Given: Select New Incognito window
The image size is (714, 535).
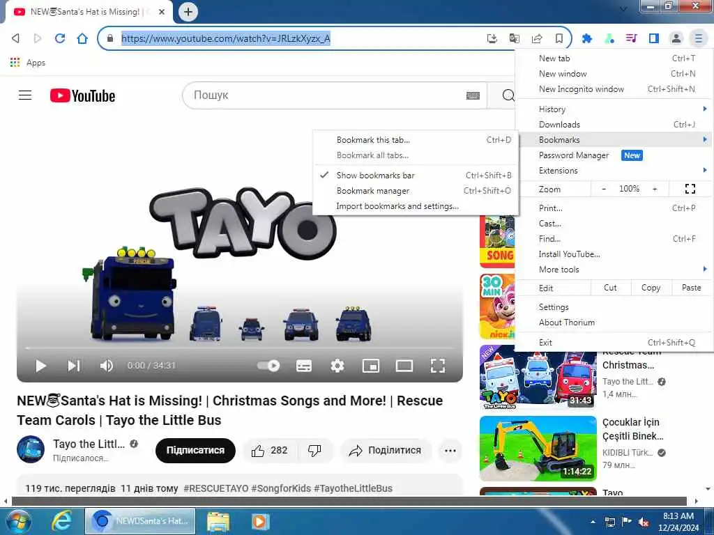Looking at the screenshot, I should (614, 89).
